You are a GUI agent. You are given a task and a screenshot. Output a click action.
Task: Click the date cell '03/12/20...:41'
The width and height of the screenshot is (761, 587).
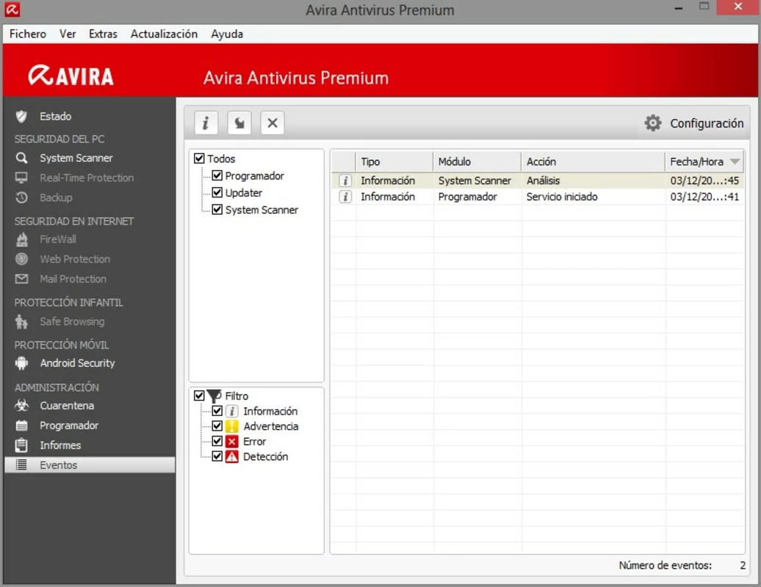(704, 197)
